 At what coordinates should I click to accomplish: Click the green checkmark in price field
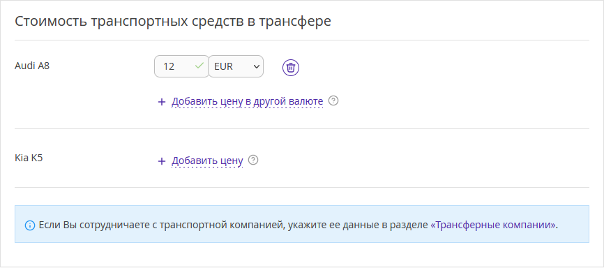pyautogui.click(x=199, y=66)
